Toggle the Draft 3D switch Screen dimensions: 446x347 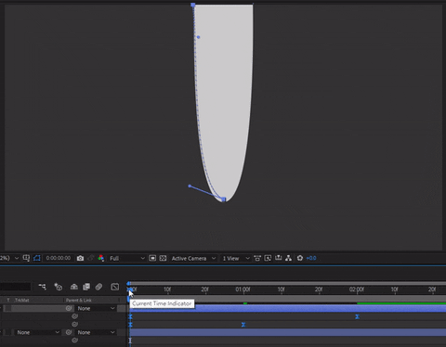coord(59,287)
